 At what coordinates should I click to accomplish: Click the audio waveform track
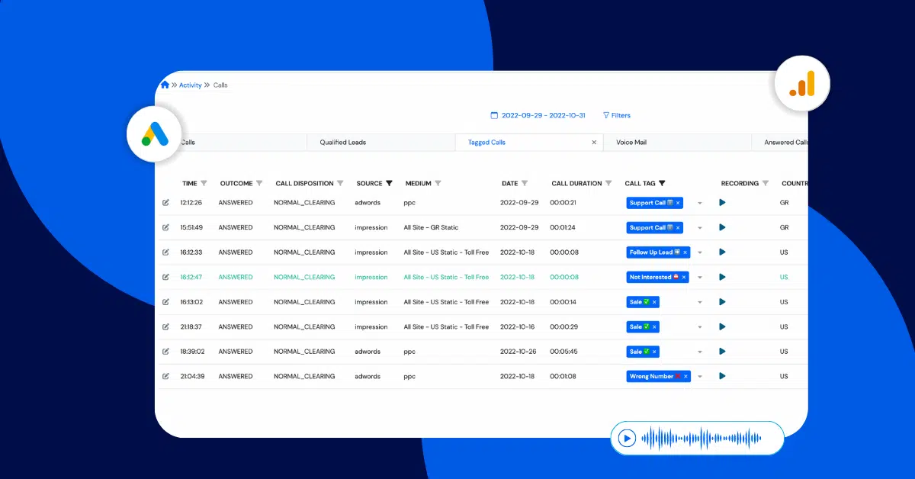tap(701, 438)
